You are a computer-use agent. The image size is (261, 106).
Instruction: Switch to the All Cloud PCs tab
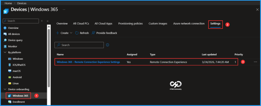click(x=81, y=23)
